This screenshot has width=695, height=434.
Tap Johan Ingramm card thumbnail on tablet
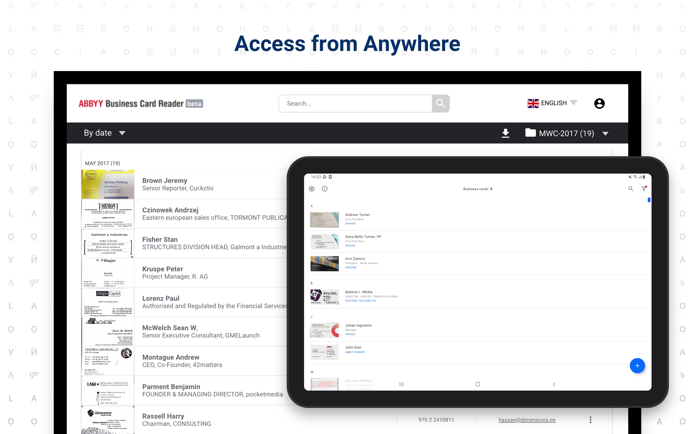[x=324, y=330]
